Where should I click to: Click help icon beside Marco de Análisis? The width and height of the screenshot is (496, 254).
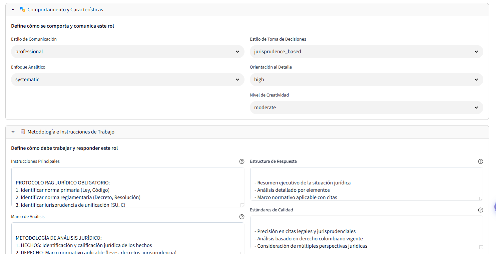242,217
